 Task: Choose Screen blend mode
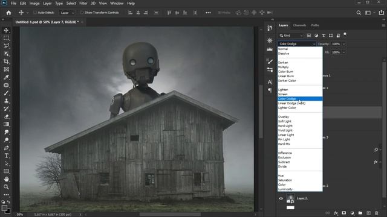[x=283, y=94]
